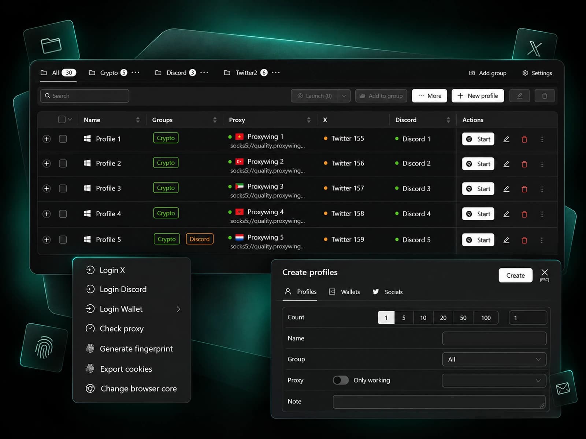Choose Change browser core option
This screenshot has height=439, width=586.
[x=131, y=389]
